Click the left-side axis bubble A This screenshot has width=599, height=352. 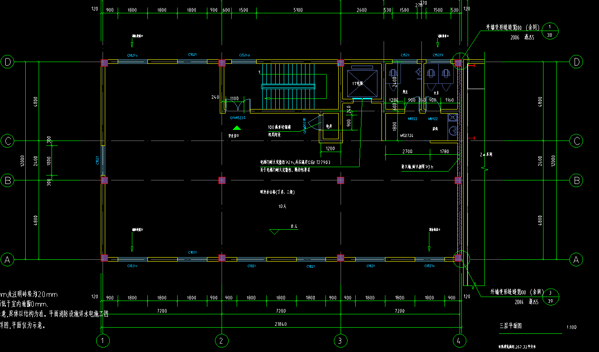point(7,259)
